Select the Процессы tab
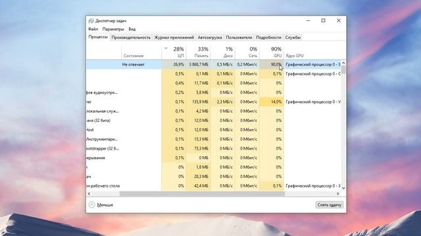Screen dimensions: 421x236 98,37
